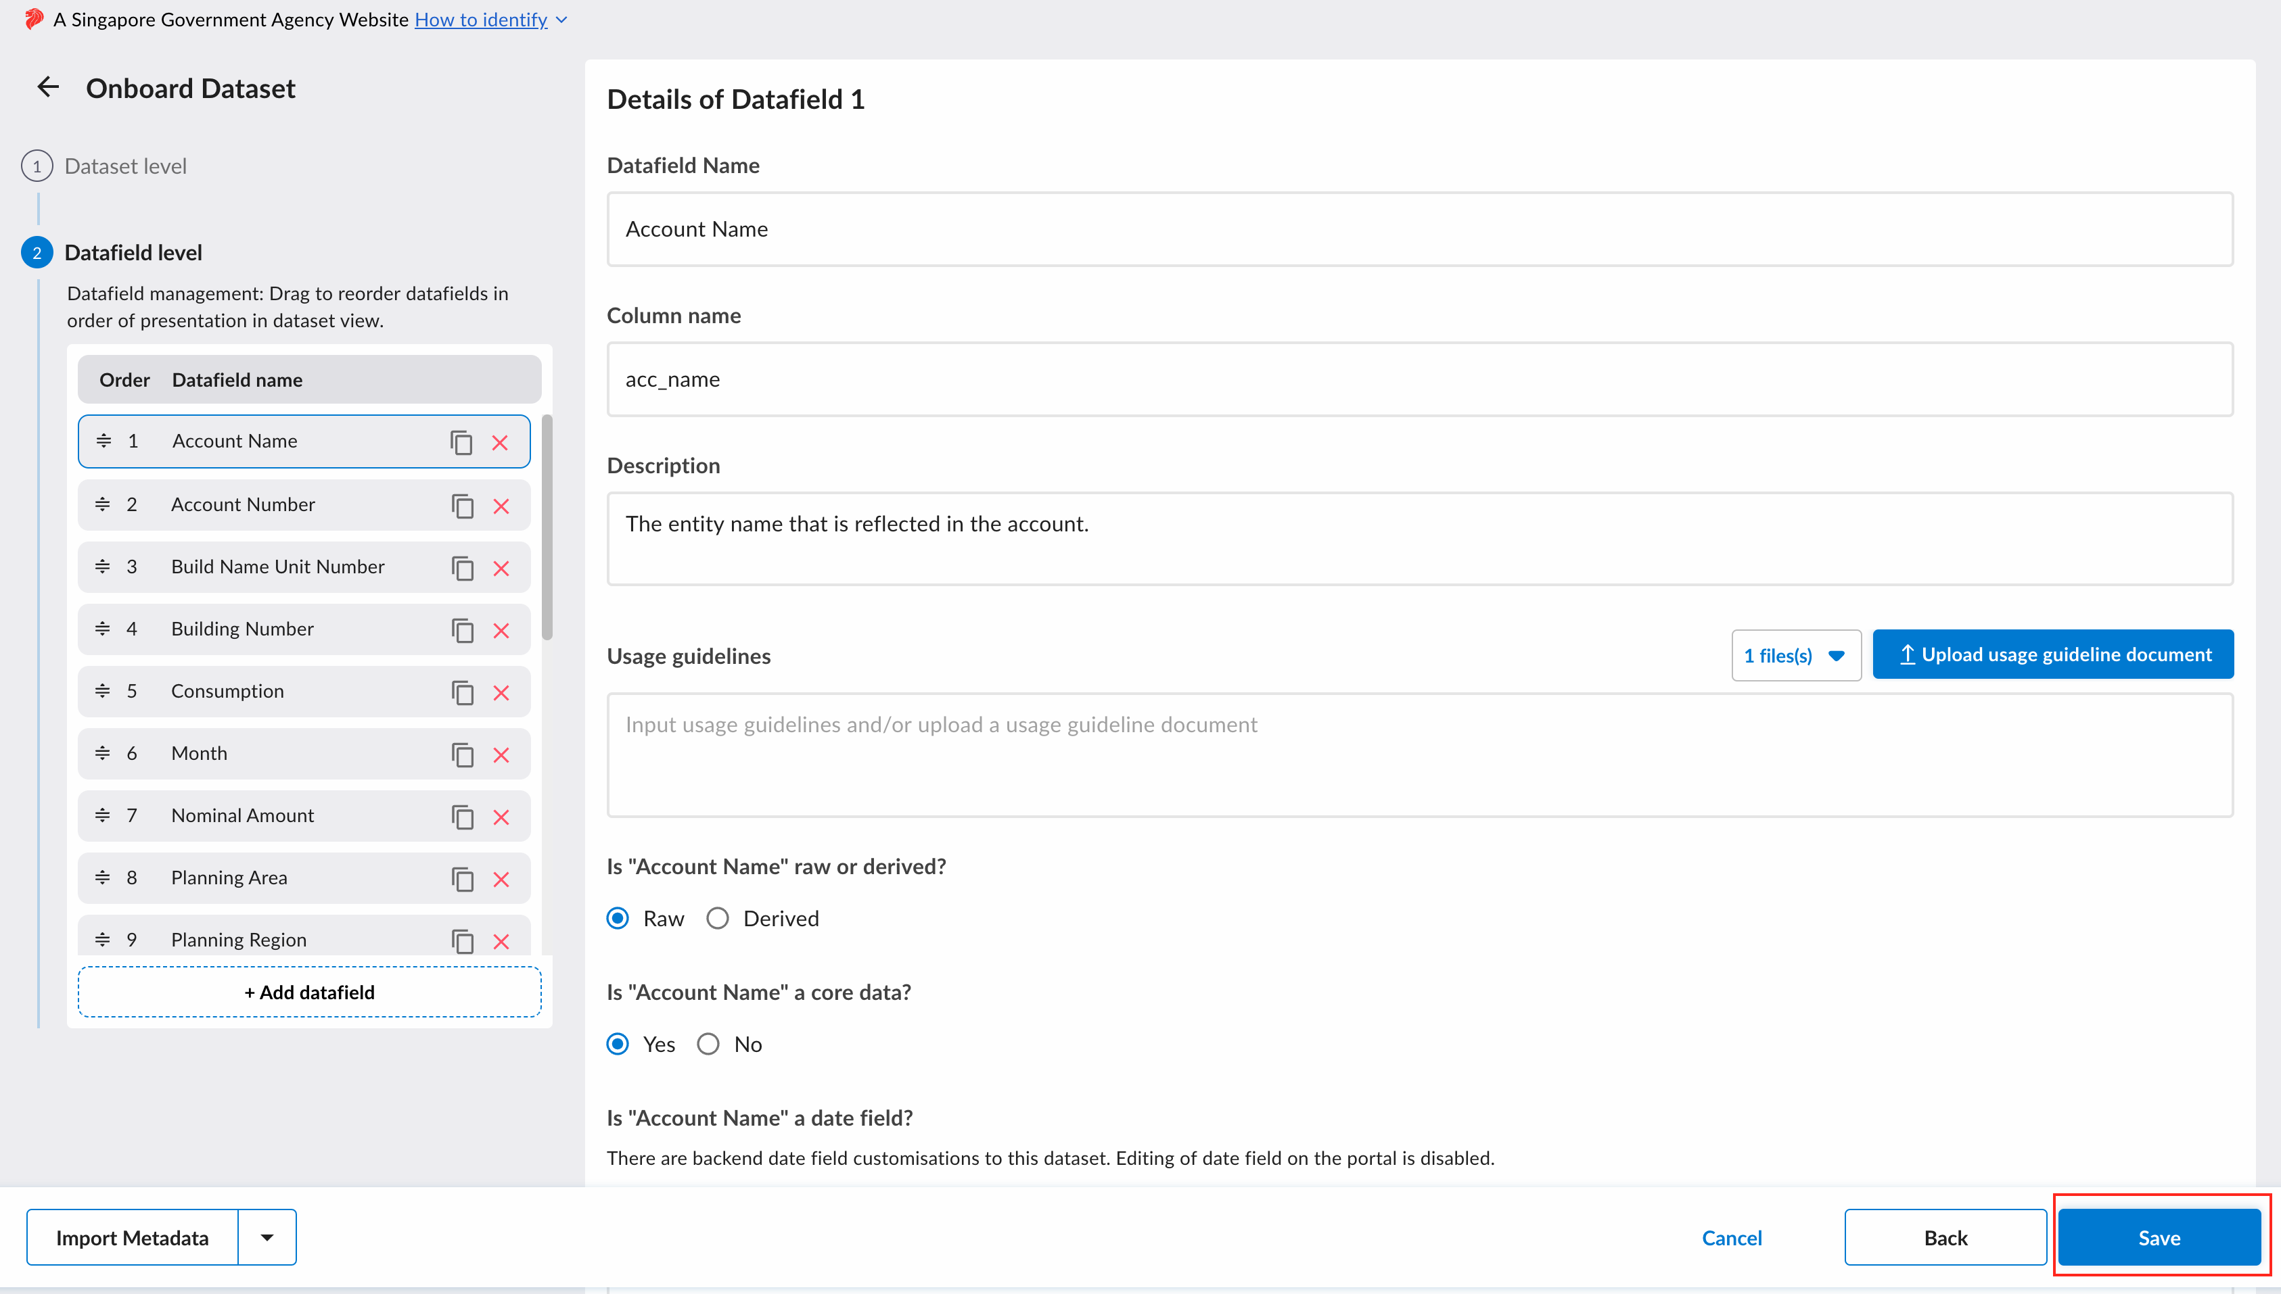2281x1294 pixels.
Task: Click the Import Metadata button
Action: [x=133, y=1237]
